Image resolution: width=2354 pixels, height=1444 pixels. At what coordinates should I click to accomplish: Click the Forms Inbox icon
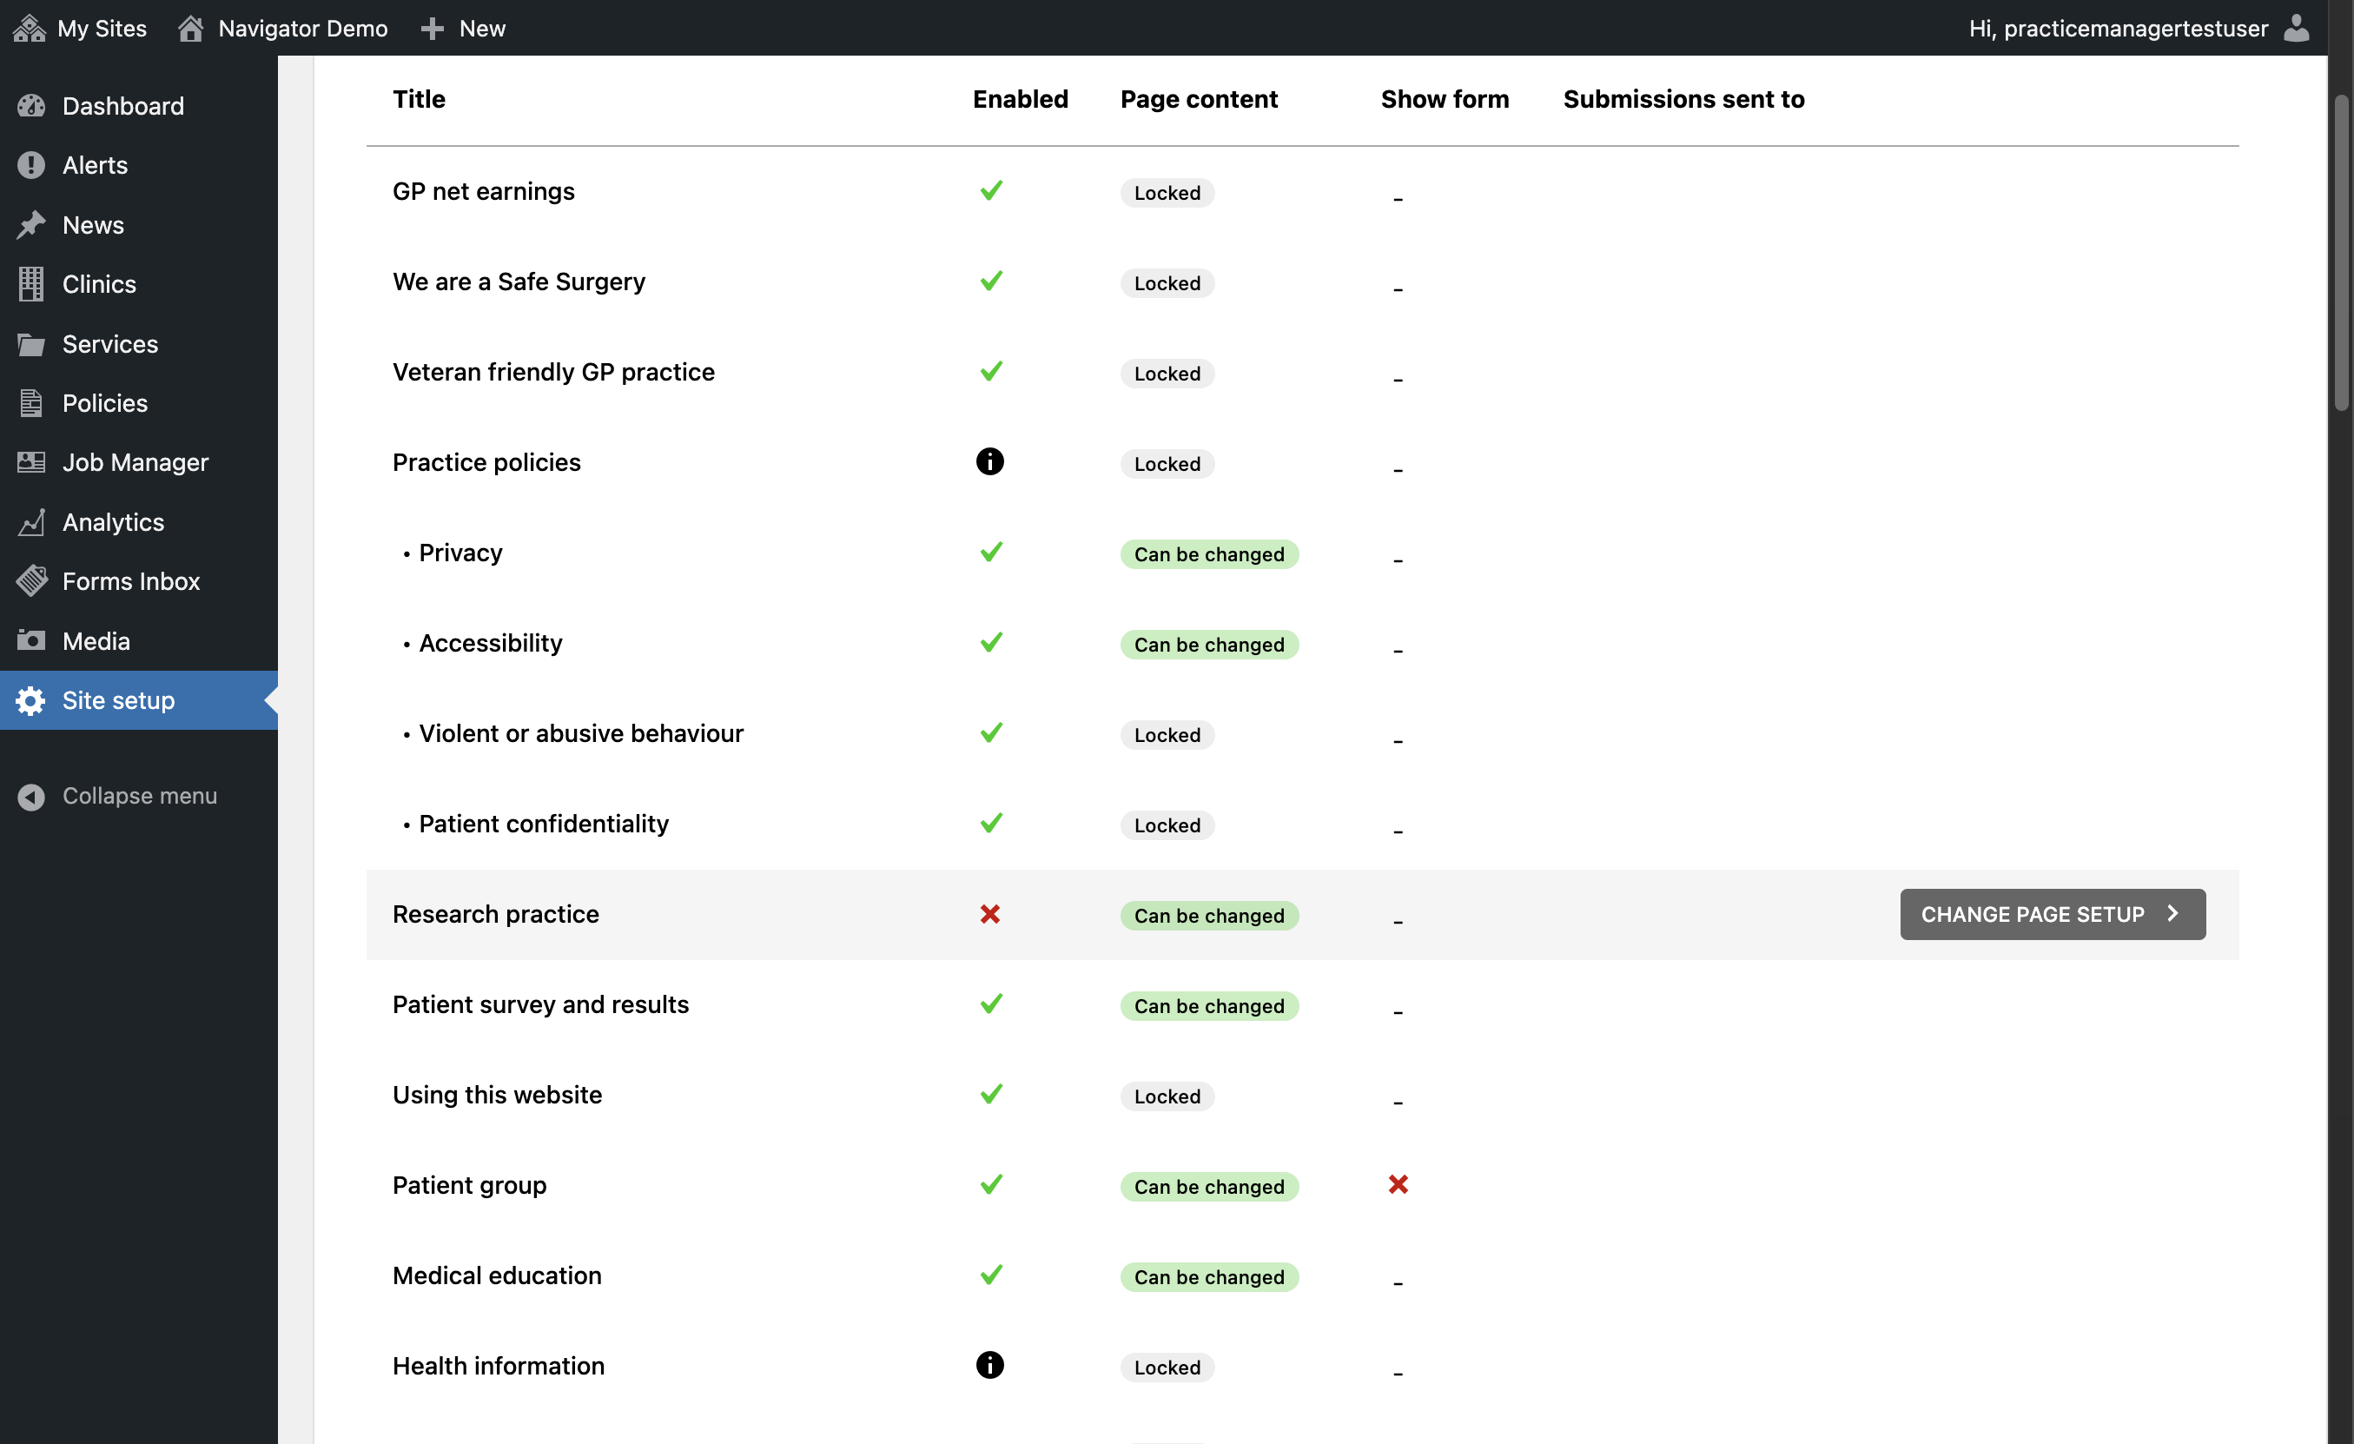30,581
